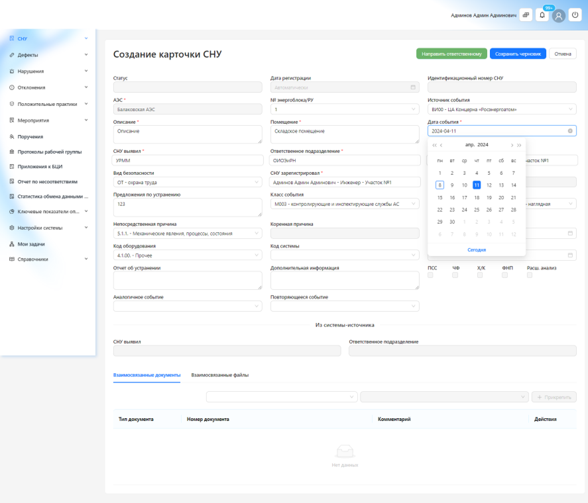This screenshot has width=588, height=503.
Task: Click the Сегодня link in calendar
Action: coord(476,250)
